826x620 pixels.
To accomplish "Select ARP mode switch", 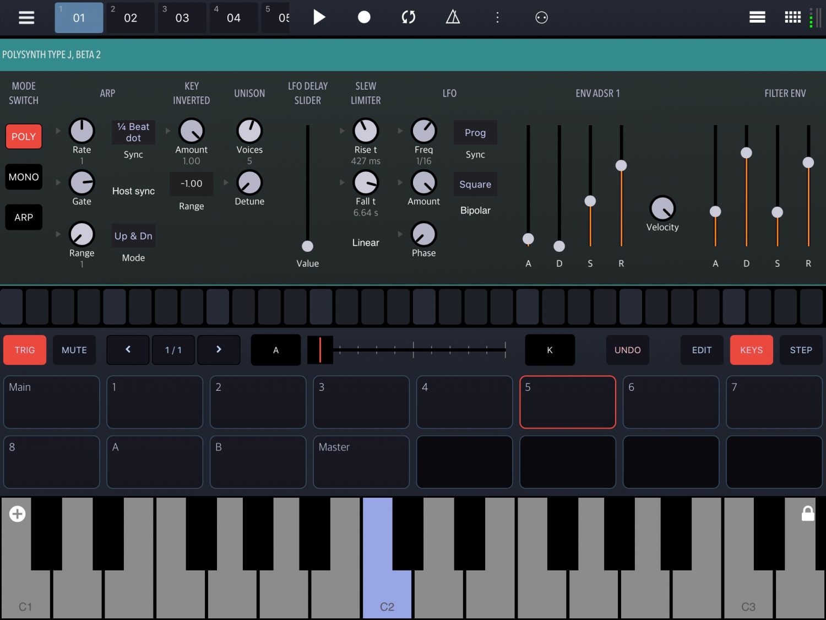I will tap(24, 217).
